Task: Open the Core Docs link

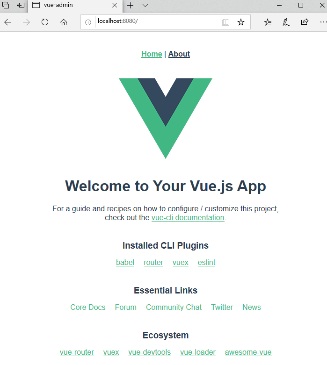Action: point(88,307)
